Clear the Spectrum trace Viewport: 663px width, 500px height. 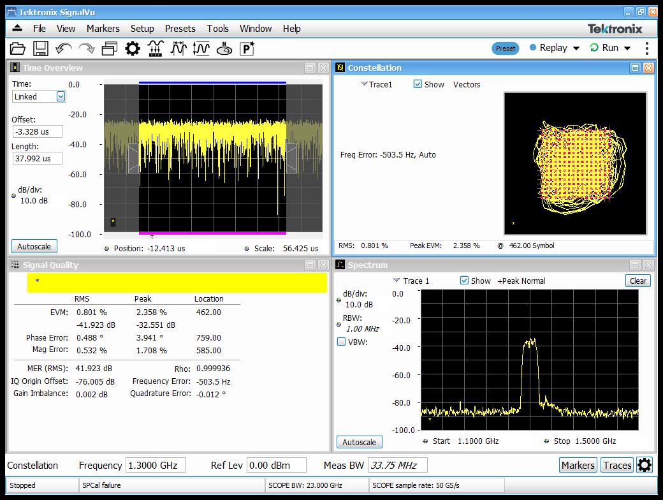tap(637, 281)
